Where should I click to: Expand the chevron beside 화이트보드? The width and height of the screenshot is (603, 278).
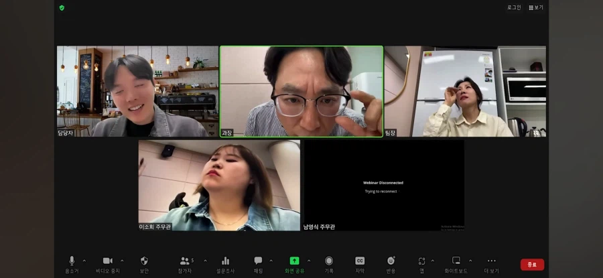pyautogui.click(x=470, y=261)
